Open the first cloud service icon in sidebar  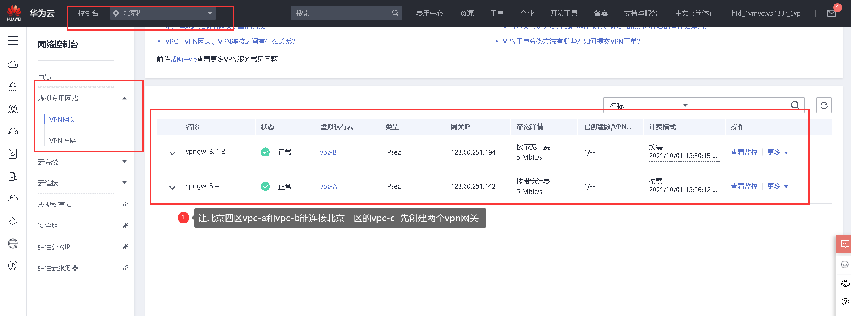tap(13, 65)
